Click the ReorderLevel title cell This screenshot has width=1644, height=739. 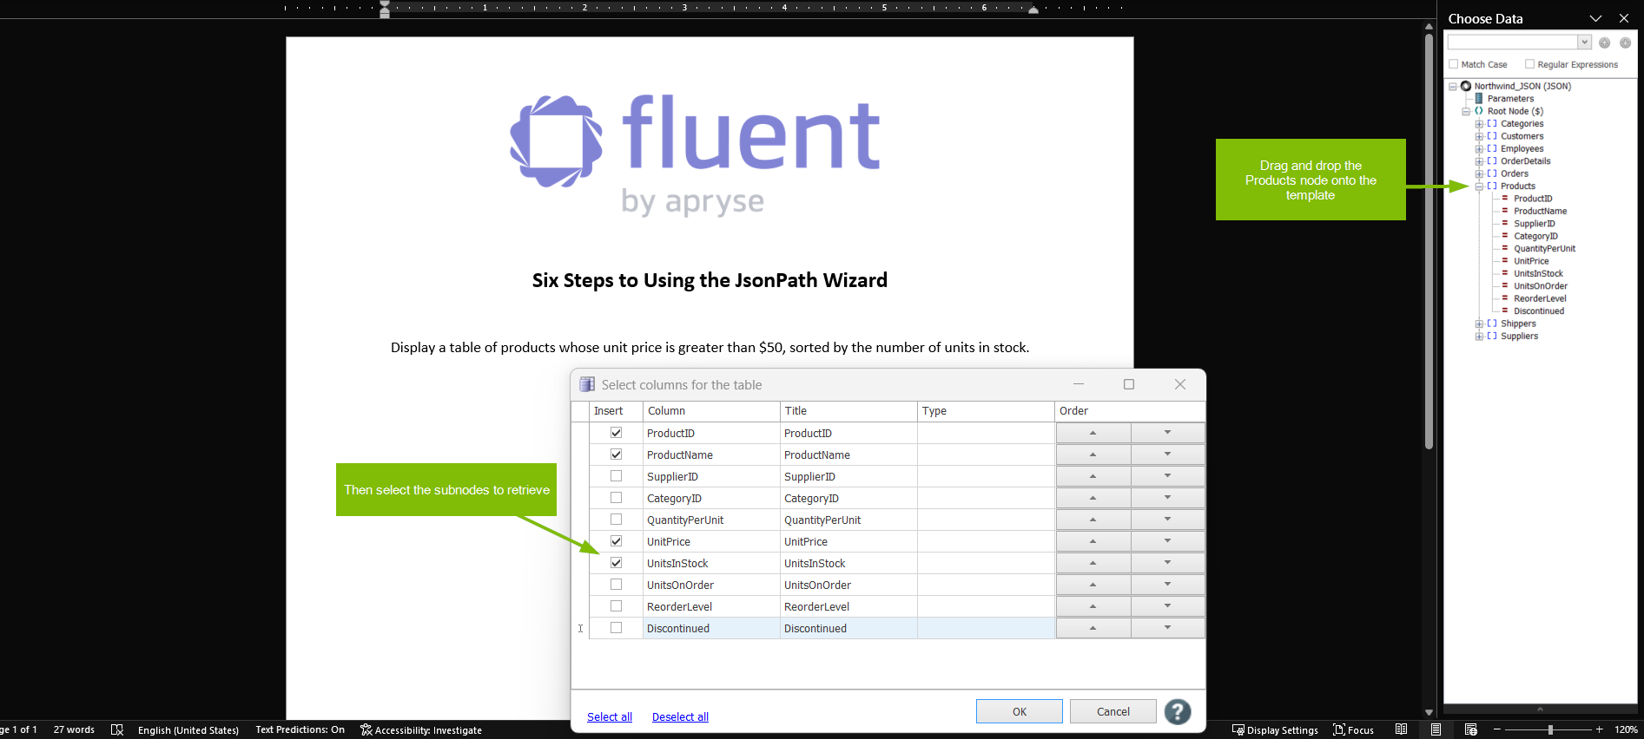848,606
